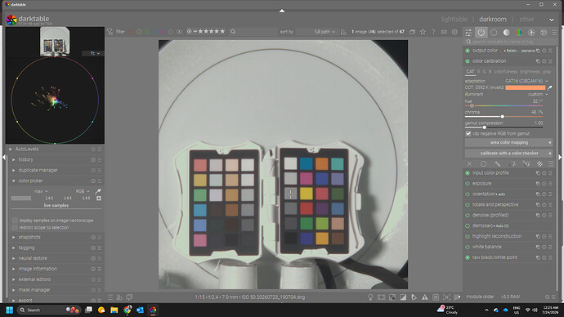The image size is (564, 317).
Task: Enable display samples on image/vectorscope
Action: tap(15, 221)
